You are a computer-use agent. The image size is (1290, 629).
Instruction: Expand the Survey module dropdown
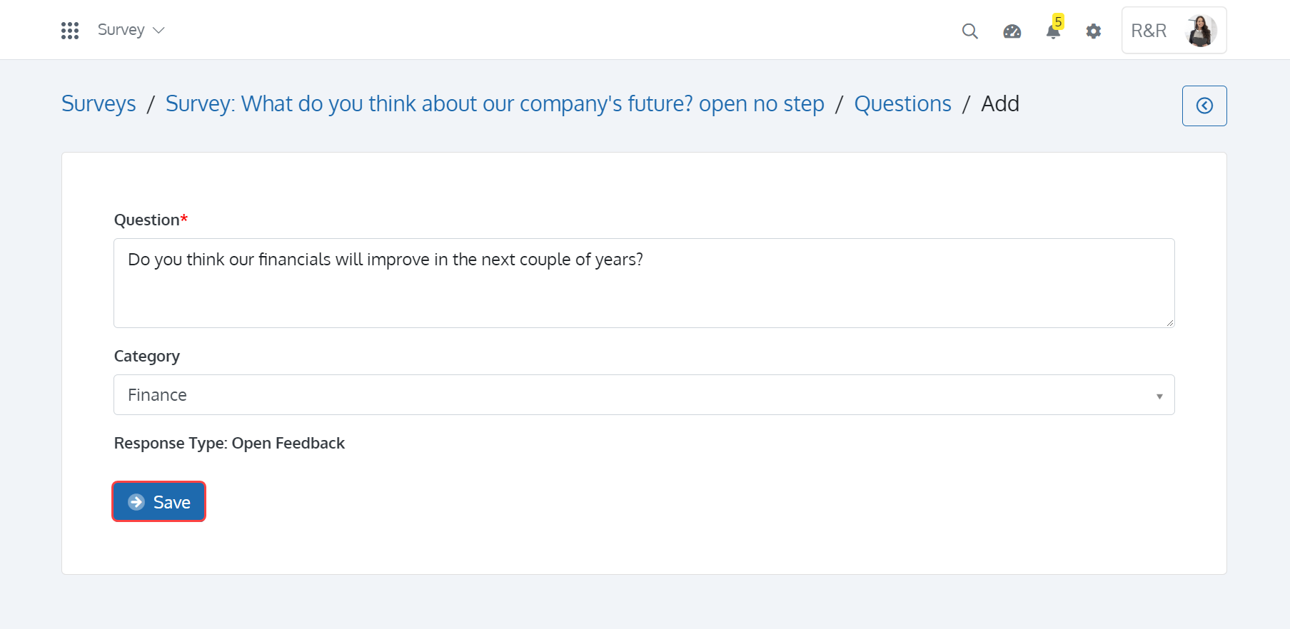(x=131, y=30)
